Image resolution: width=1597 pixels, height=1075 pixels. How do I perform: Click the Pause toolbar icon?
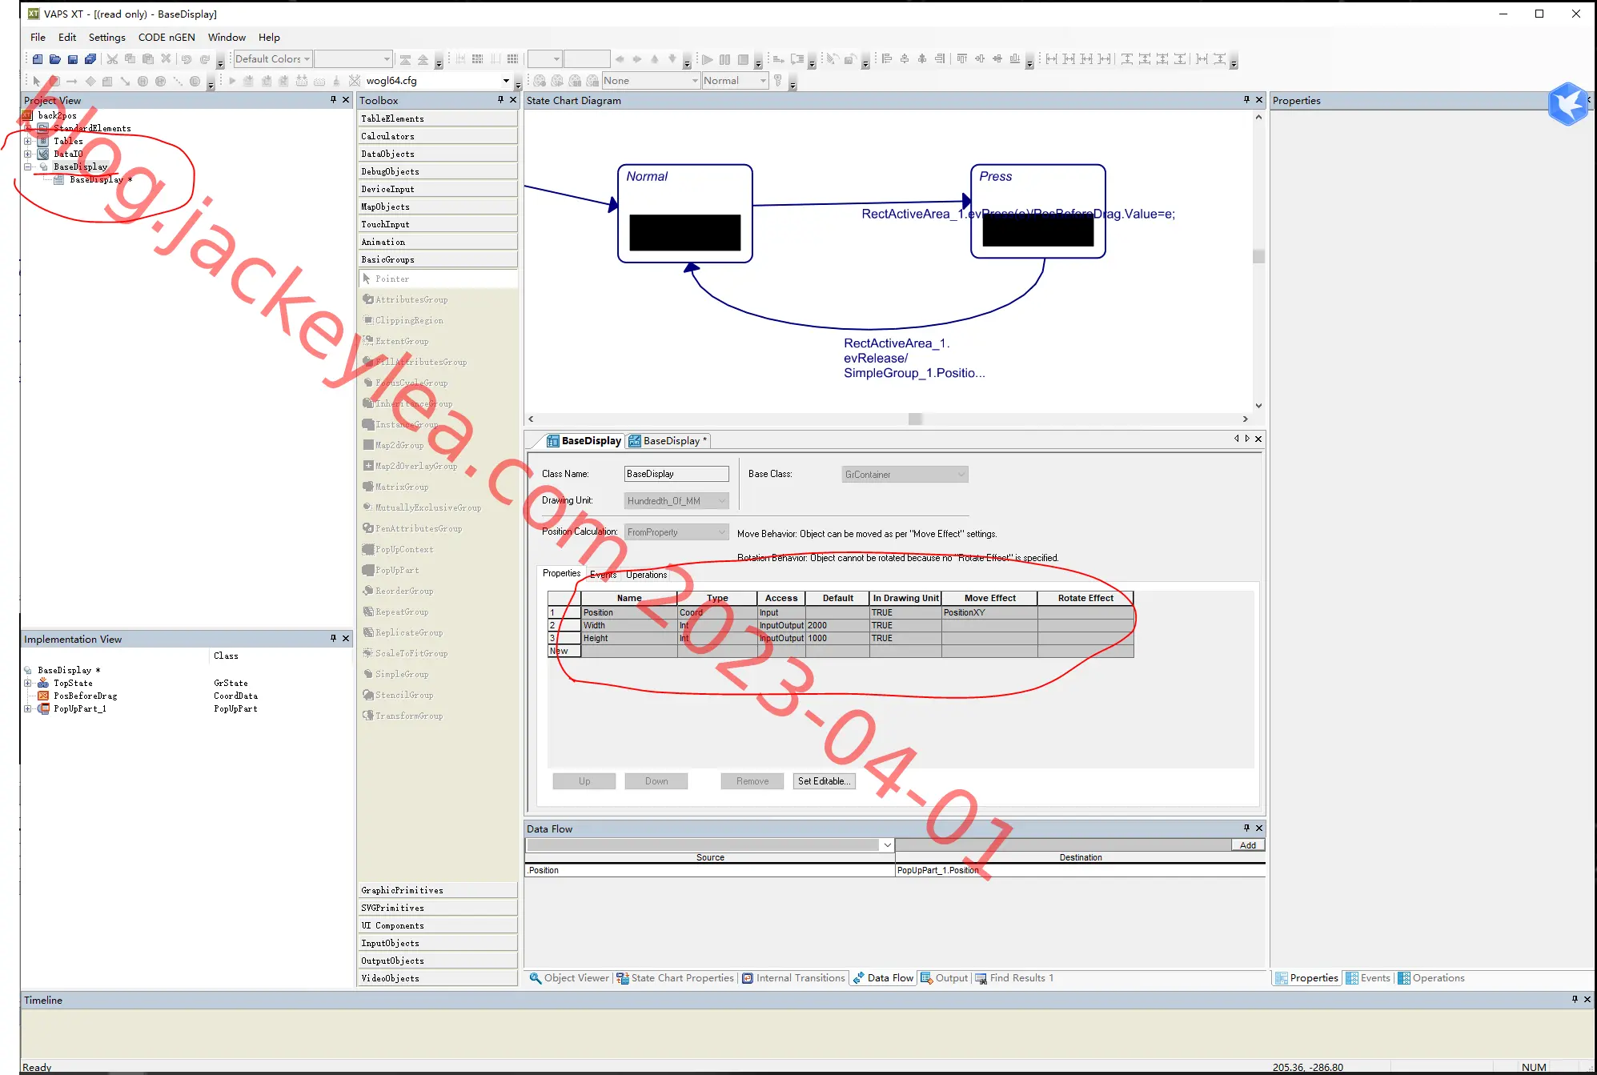[x=725, y=59]
